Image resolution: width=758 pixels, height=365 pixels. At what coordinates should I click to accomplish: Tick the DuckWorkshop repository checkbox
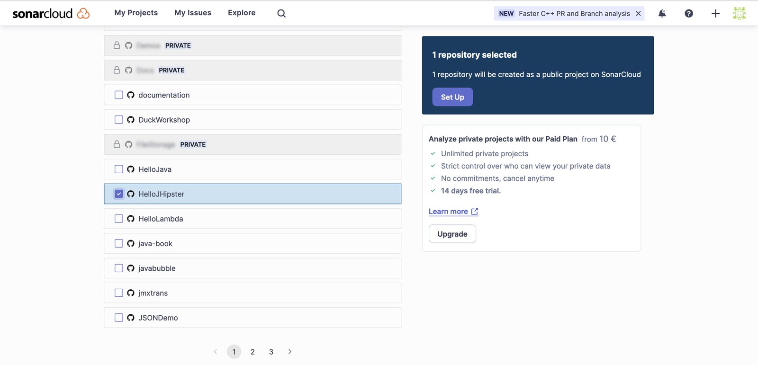[119, 120]
